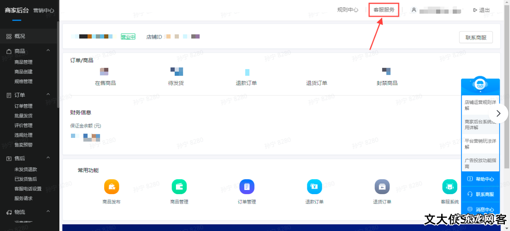
Task: Collapse the 售后 sidebar section chevron
Action: 48,158
